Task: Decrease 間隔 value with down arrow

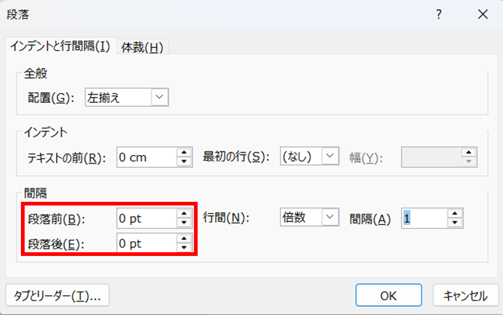Action: 455,222
